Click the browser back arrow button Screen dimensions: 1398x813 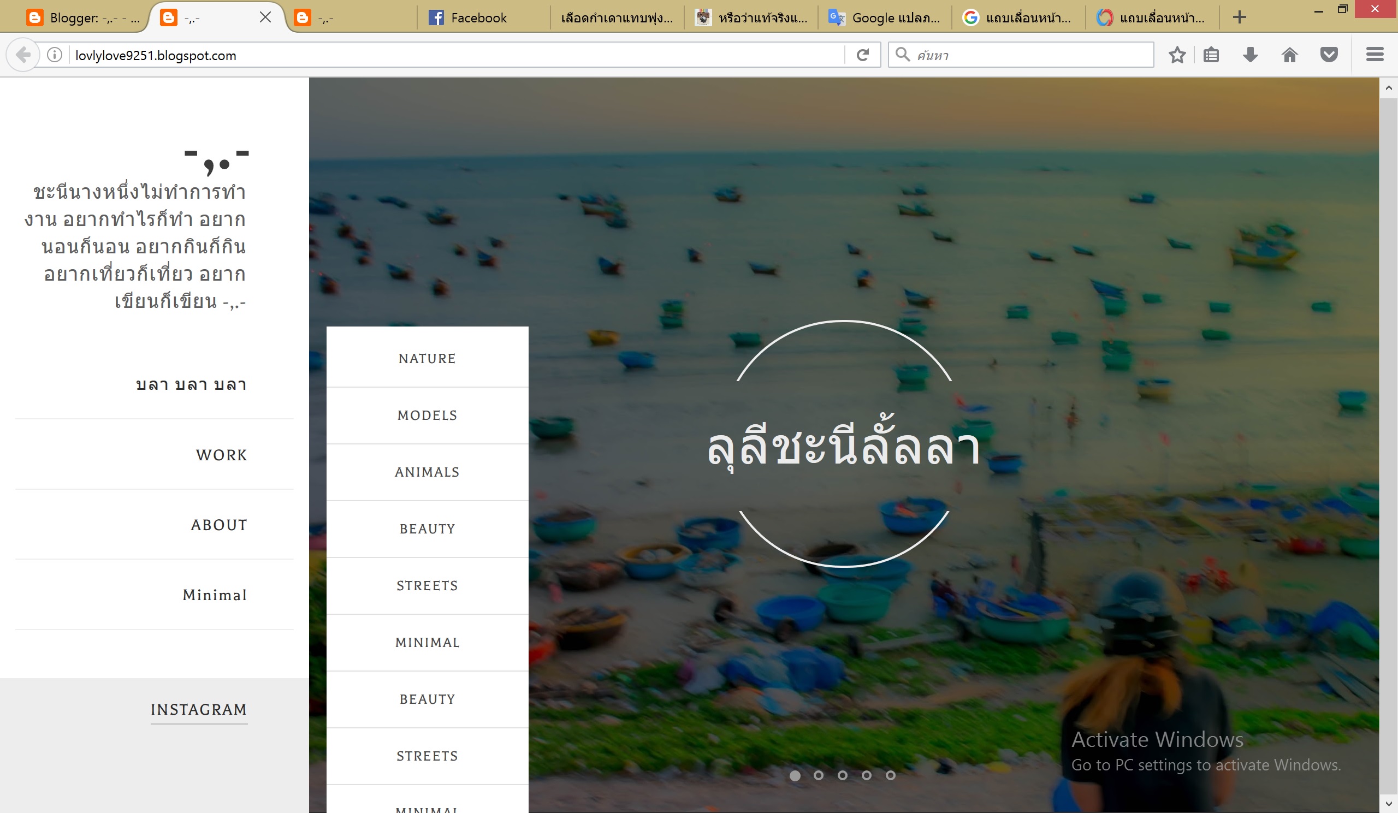[x=23, y=55]
